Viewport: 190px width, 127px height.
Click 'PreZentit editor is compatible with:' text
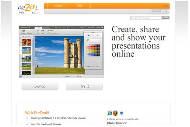(x=123, y=119)
